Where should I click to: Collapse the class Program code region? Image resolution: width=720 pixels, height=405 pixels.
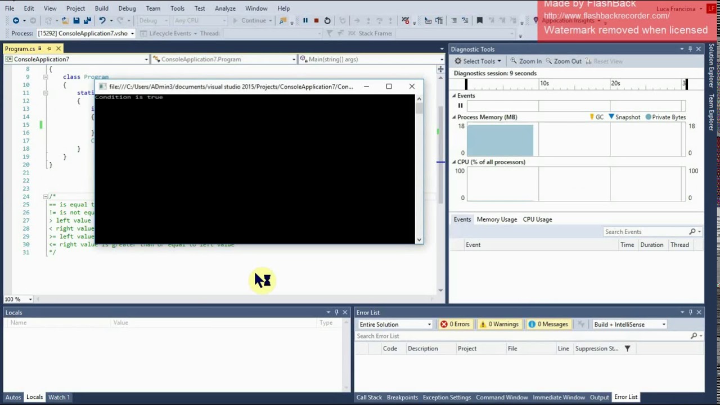(46, 76)
